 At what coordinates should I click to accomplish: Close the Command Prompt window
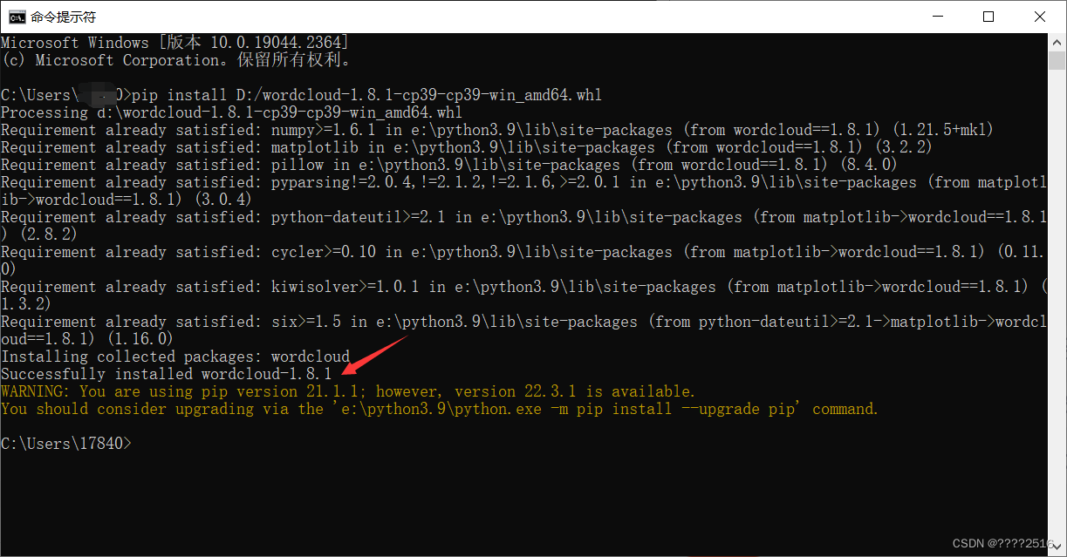click(x=1040, y=17)
